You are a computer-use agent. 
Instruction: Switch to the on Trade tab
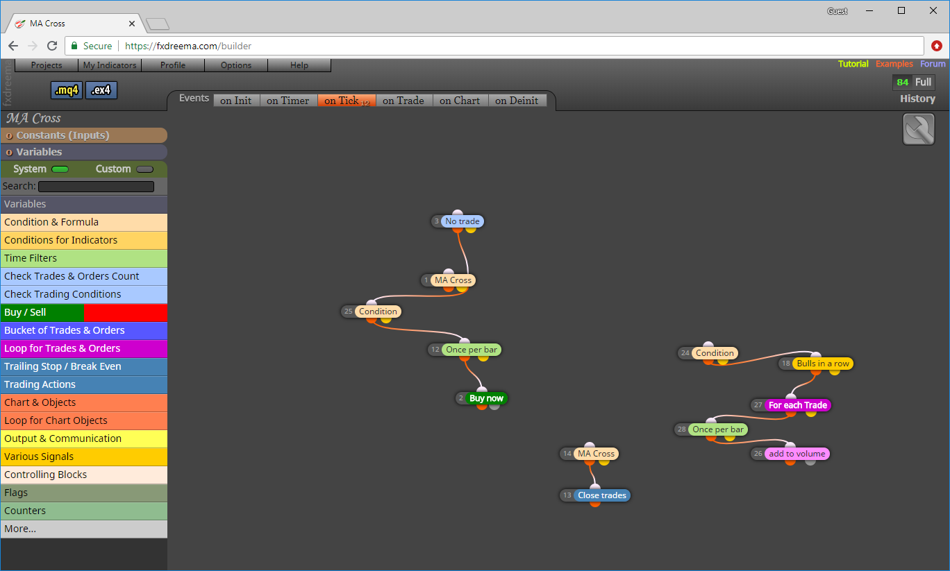click(x=403, y=101)
